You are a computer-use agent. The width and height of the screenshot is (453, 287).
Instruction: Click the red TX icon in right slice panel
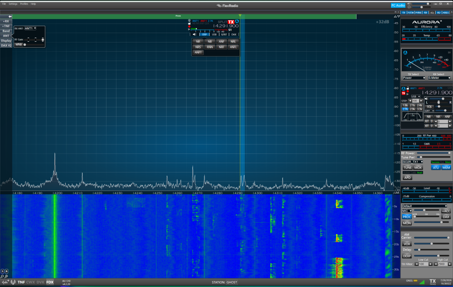coord(404,93)
